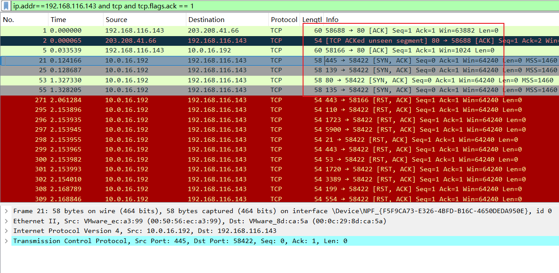The image size is (559, 273).
Task: Select packet 295 with info 110 → 58422 [RST, ACK]
Action: click(x=279, y=110)
